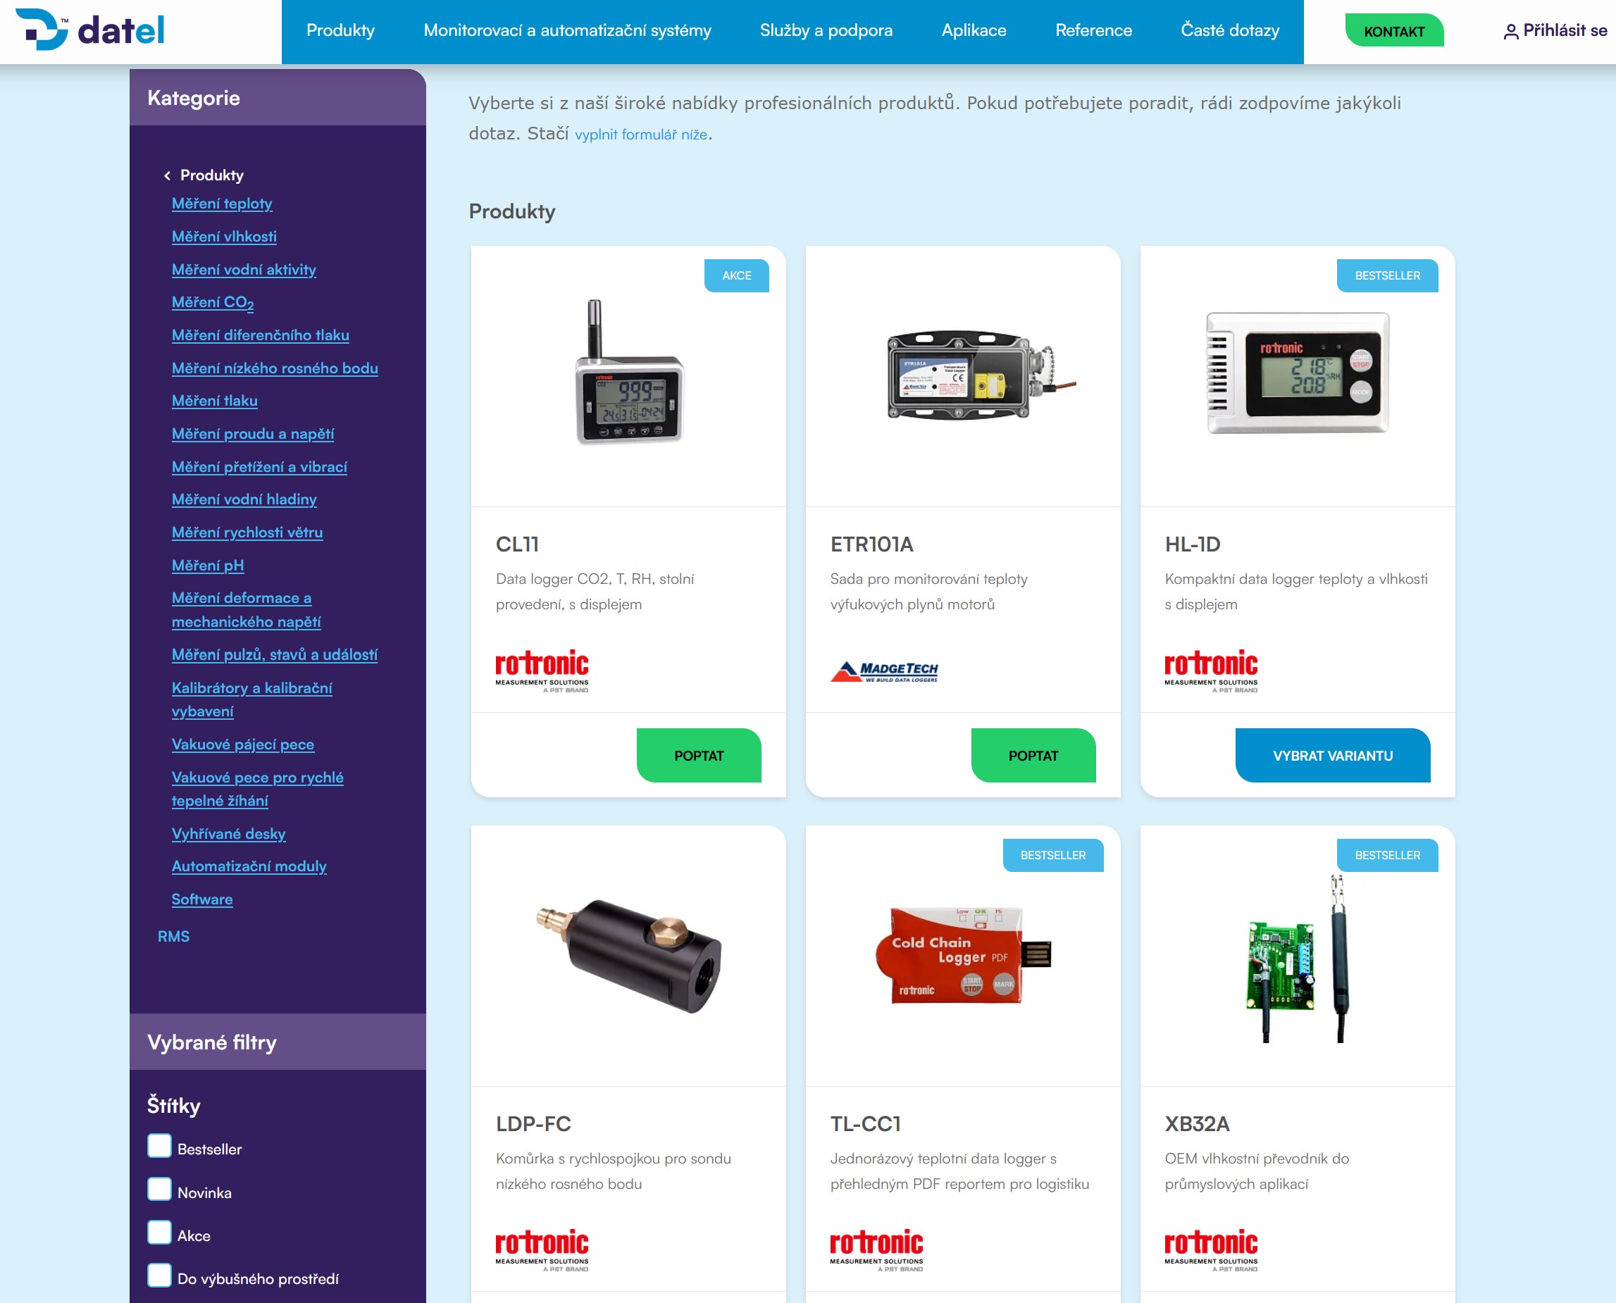This screenshot has width=1616, height=1303.
Task: Open the Měření CO2 category link
Action: tap(213, 302)
